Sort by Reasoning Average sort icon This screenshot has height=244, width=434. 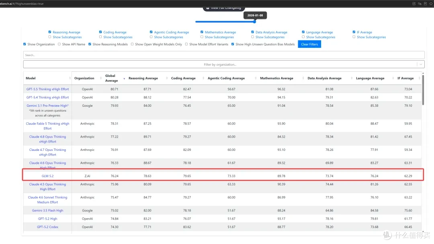(167, 79)
